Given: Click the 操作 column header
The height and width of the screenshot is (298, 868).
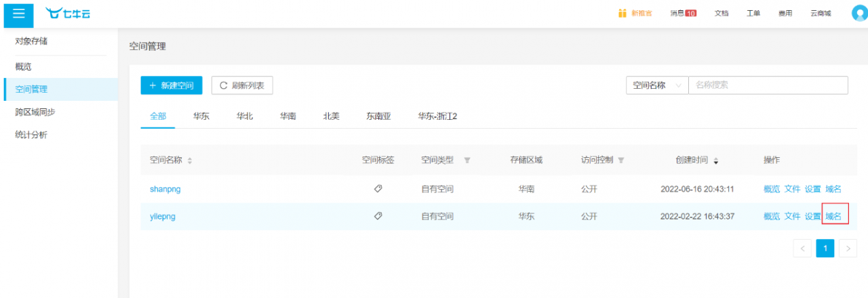Looking at the screenshot, I should [772, 161].
